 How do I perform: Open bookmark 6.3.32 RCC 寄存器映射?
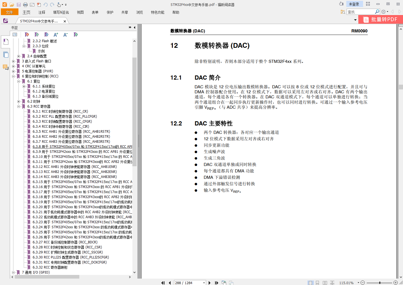pyautogui.click(x=50, y=267)
